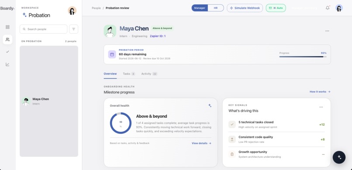Focus the Search people field

pyautogui.click(x=44, y=29)
